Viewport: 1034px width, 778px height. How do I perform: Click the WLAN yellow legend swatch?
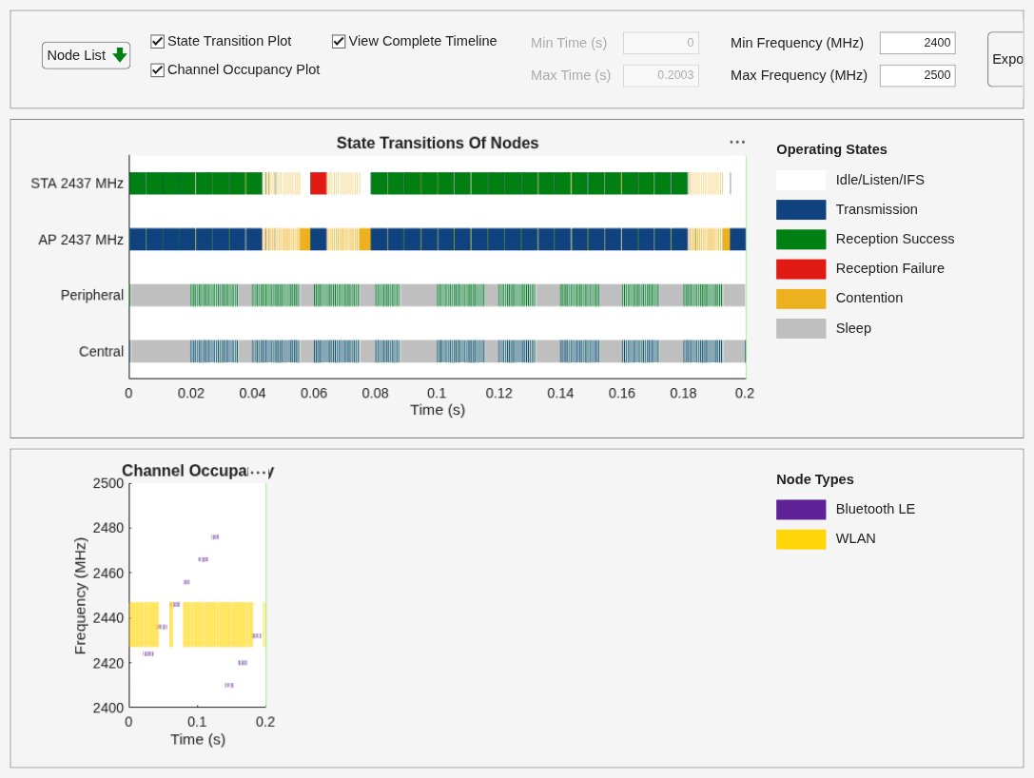(x=801, y=539)
